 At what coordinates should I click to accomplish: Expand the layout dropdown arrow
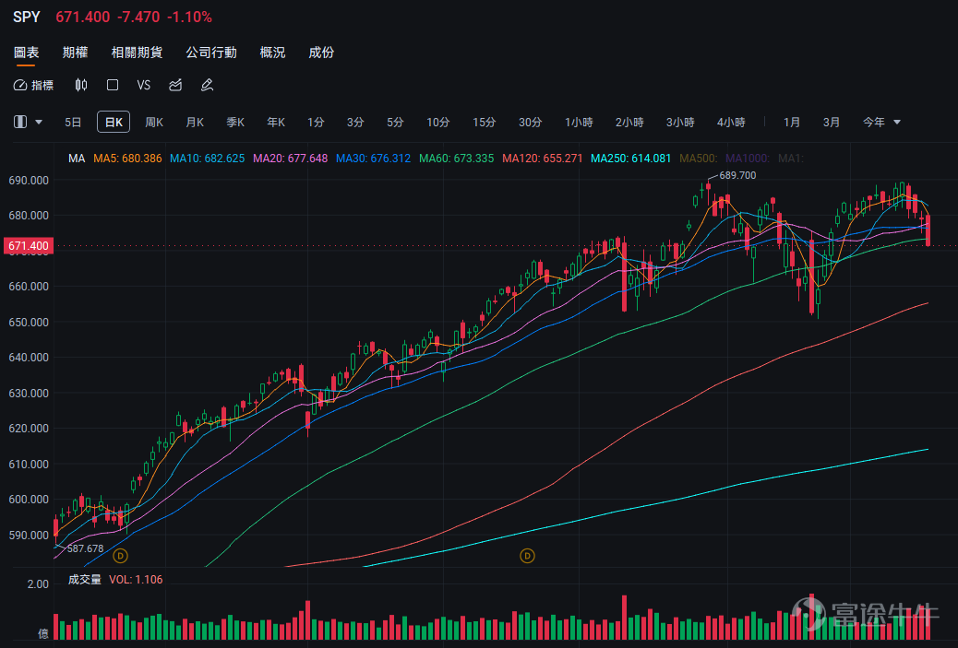click(x=39, y=122)
